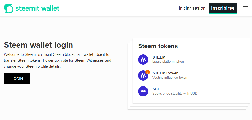Select the SBD token label
The height and width of the screenshot is (120, 252).
click(x=156, y=89)
